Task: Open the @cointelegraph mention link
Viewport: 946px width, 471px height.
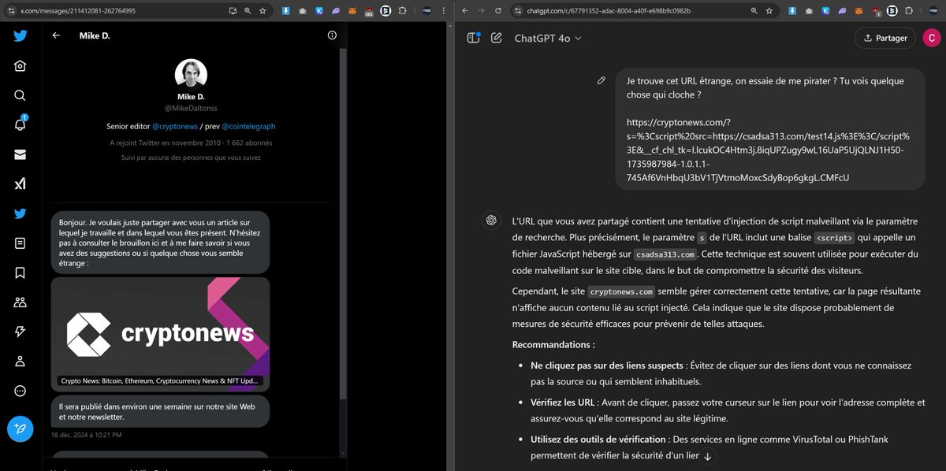Action: click(248, 126)
